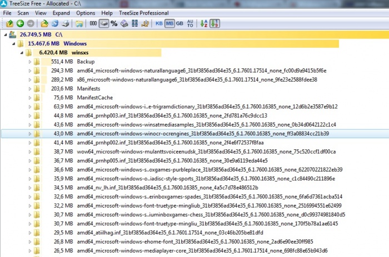Select automatic size units (AUTO)
389x257 pixels.
[190, 23]
